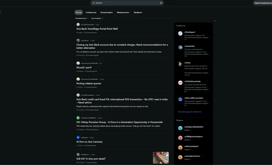Open the Медиаконтент tab

(123, 12)
